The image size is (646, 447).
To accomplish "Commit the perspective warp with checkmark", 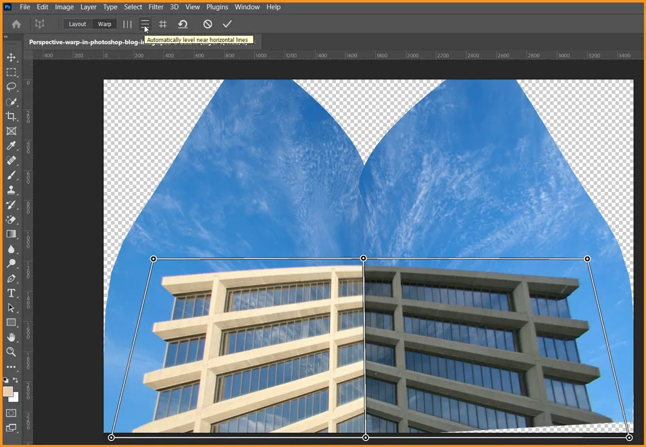I will point(227,24).
